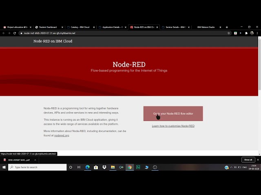Image resolution: width=261 pixels, height=195 pixels.
Task: Open a new browser tab
Action: [x=227, y=27]
